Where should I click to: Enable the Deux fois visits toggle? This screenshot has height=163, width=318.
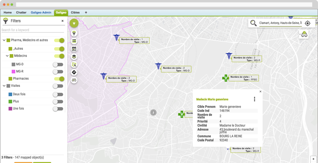coord(58,94)
